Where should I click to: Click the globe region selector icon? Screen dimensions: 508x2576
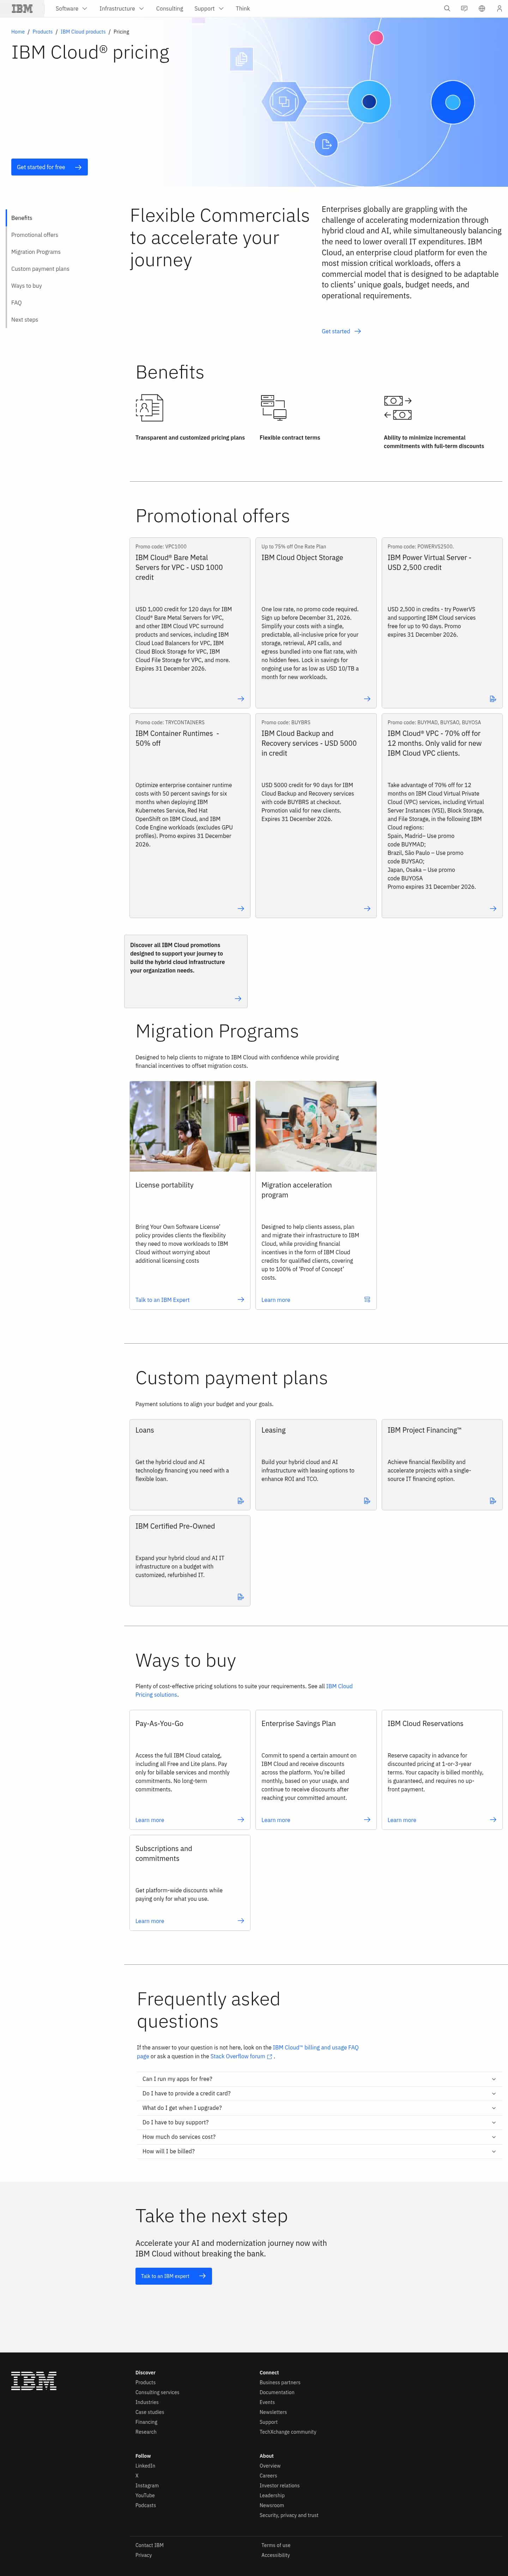482,8
